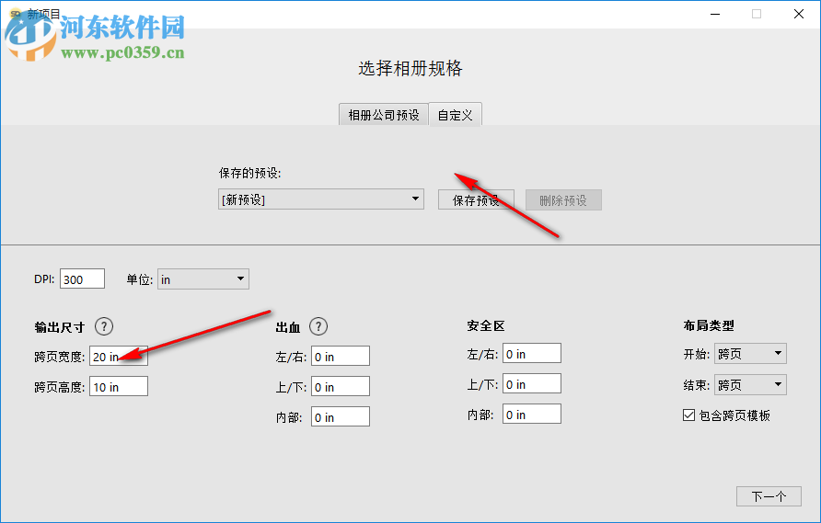The width and height of the screenshot is (821, 523).
Task: Focus the 出血 上/下 input field
Action: 341,386
